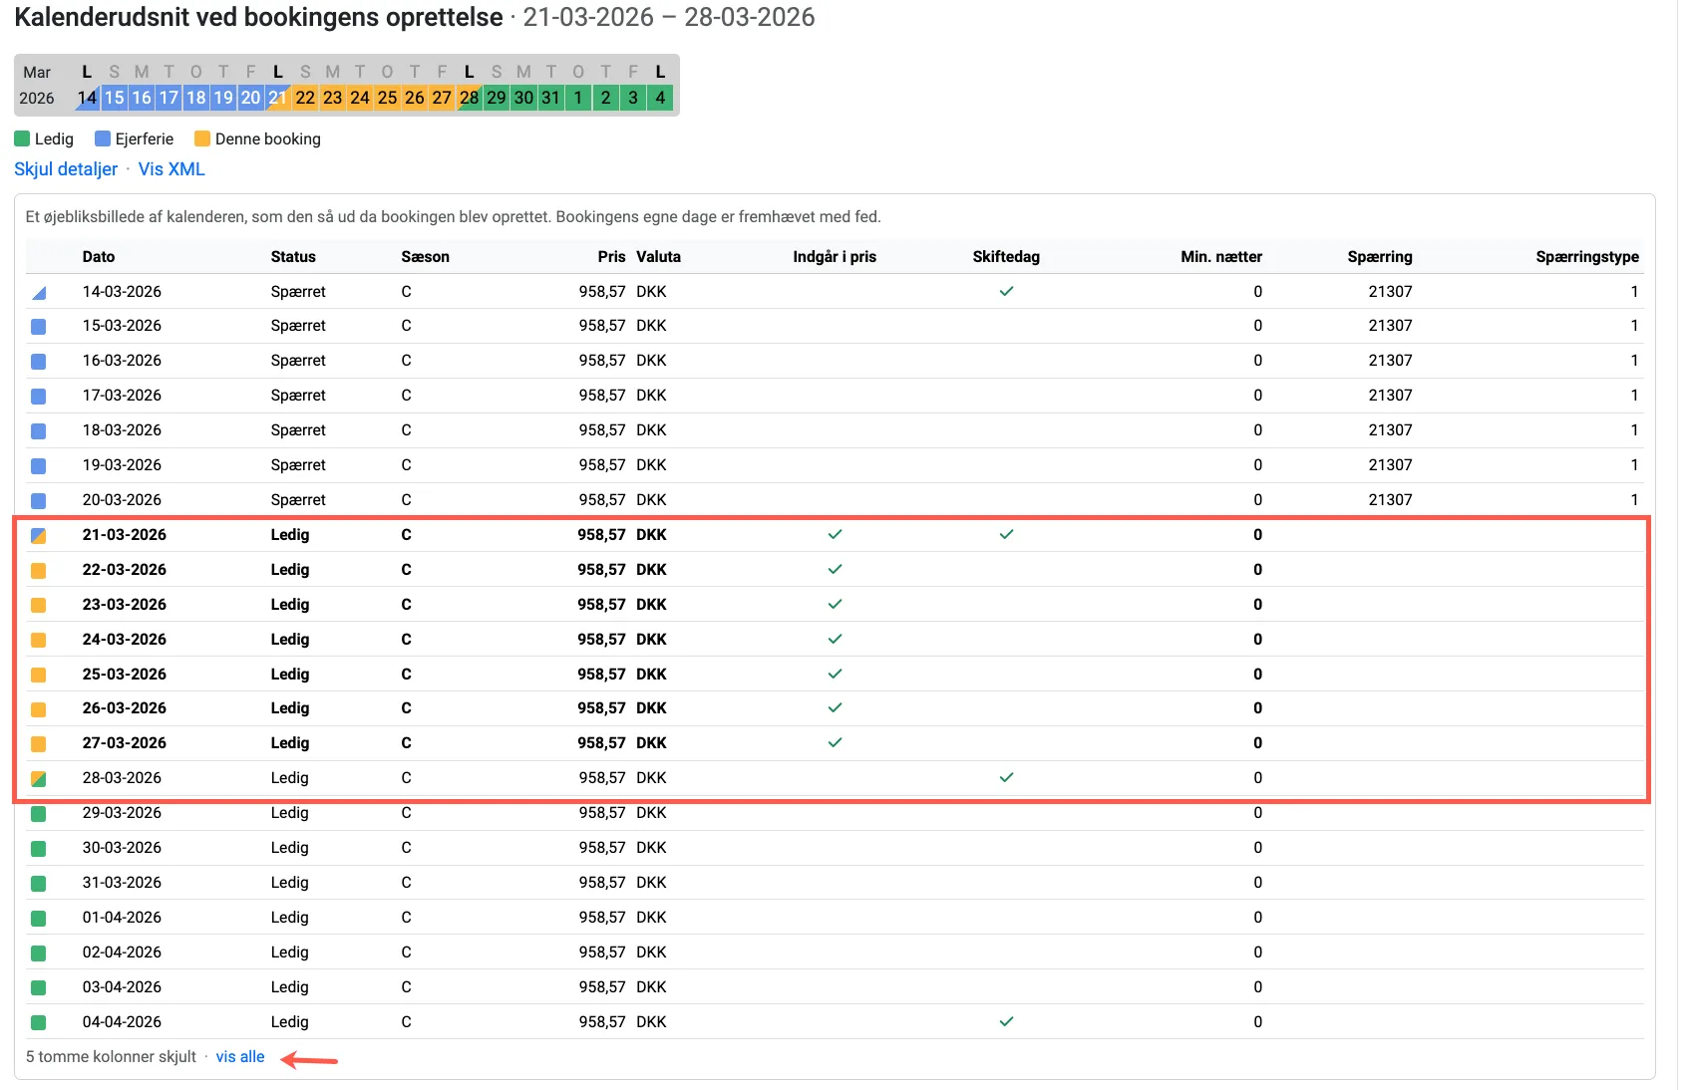Click 'Indgår i pris' checkmark for 24-03-2026
Image resolution: width=1691 pixels, height=1090 pixels.
835,639
